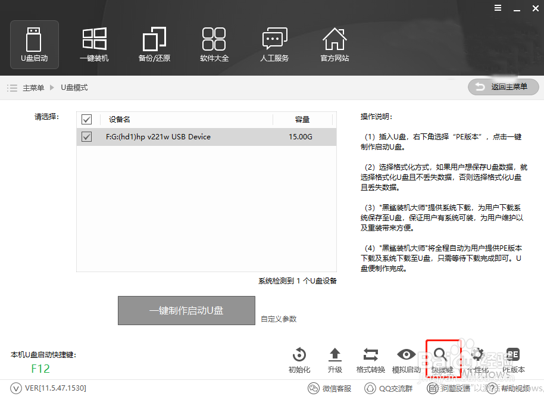
Task: Open the hamburger menu at top right
Action: point(498,8)
